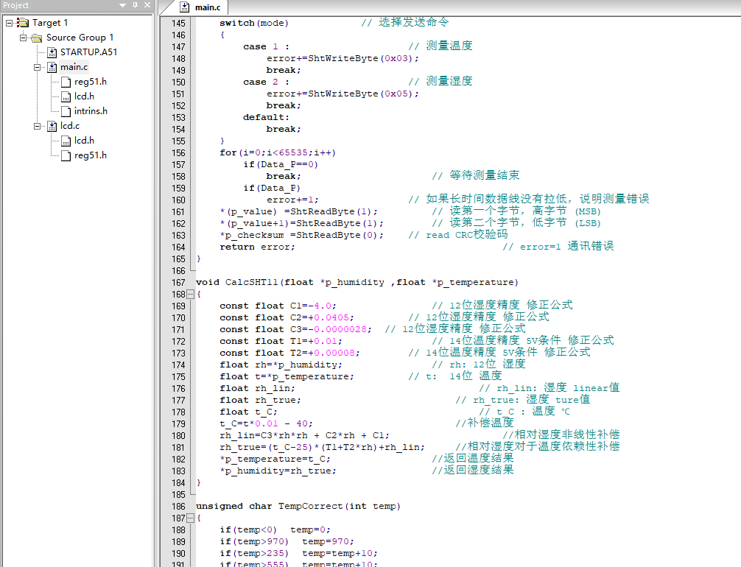Screen dimensions: 741x567
Task: Click the 'return error;' statement on line 164
Action: point(257,247)
